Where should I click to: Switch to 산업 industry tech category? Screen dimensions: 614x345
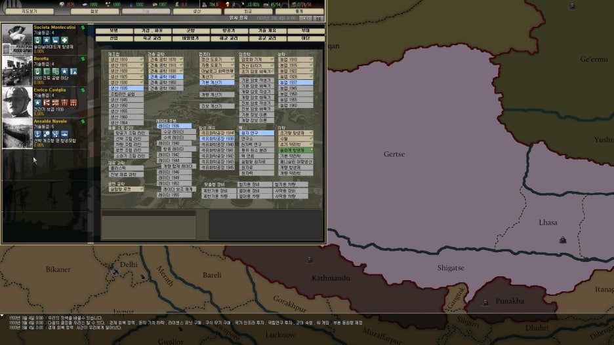click(x=114, y=38)
